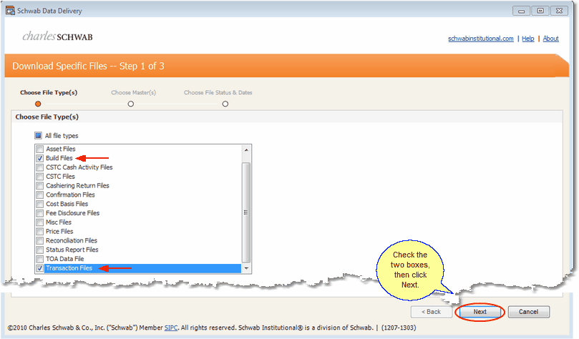The image size is (579, 339).
Task: Select the Price Files row text
Action: 59,232
